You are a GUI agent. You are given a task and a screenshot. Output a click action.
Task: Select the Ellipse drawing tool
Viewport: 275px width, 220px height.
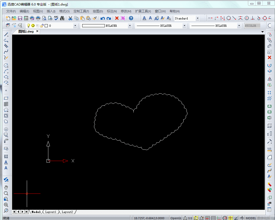(x=6, y=77)
